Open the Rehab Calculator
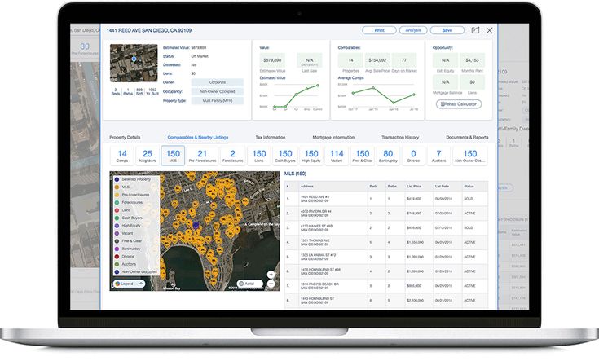This screenshot has height=361, width=599. tap(459, 104)
